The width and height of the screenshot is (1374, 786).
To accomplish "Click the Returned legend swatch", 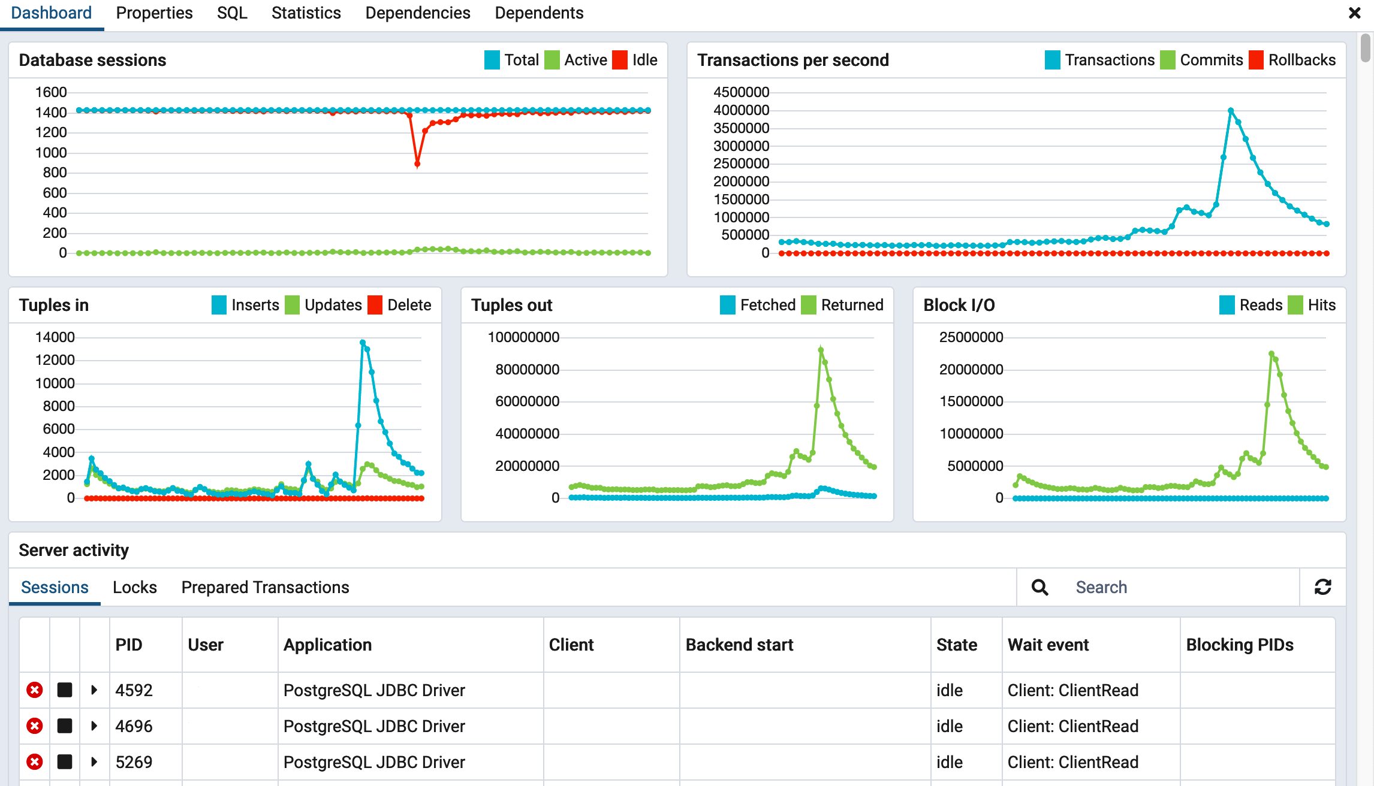I will coord(809,305).
